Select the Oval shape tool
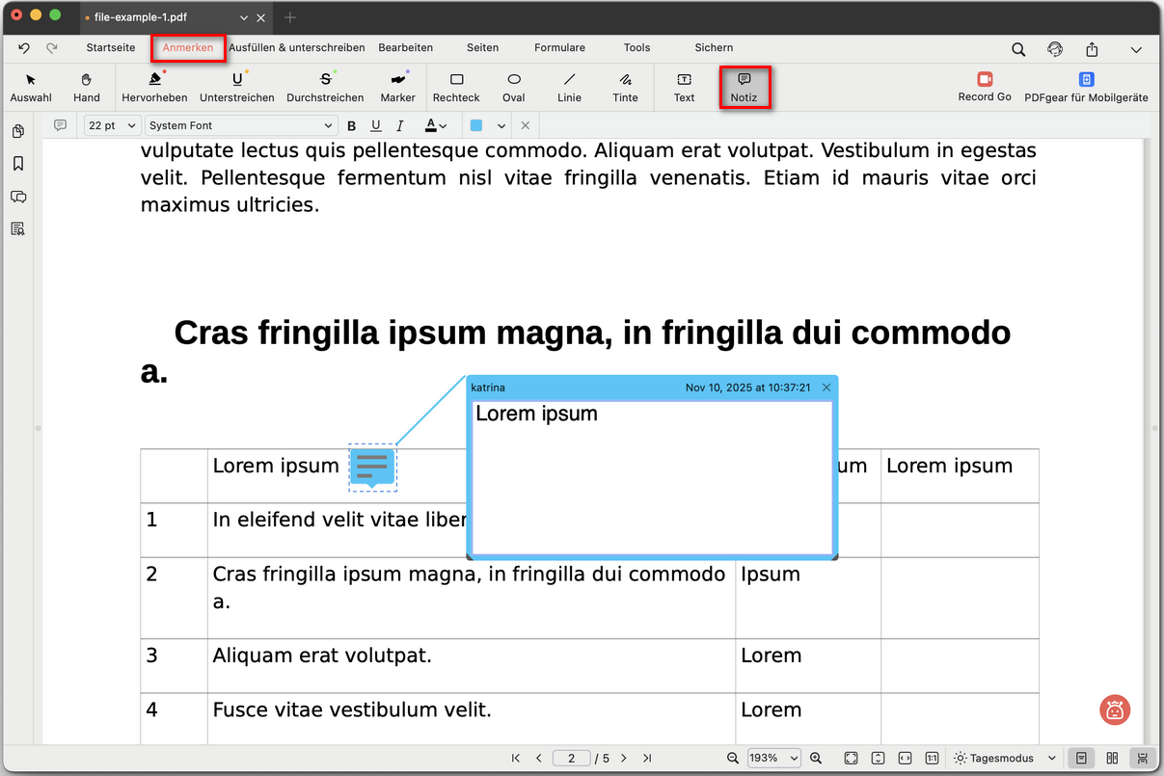 coord(514,87)
